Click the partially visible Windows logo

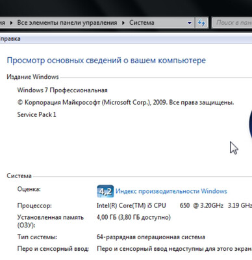[x=251, y=125]
